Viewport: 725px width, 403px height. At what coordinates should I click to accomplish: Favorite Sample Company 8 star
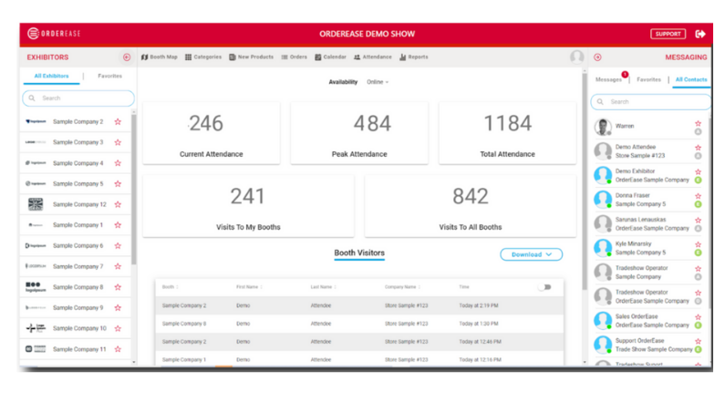coord(118,287)
